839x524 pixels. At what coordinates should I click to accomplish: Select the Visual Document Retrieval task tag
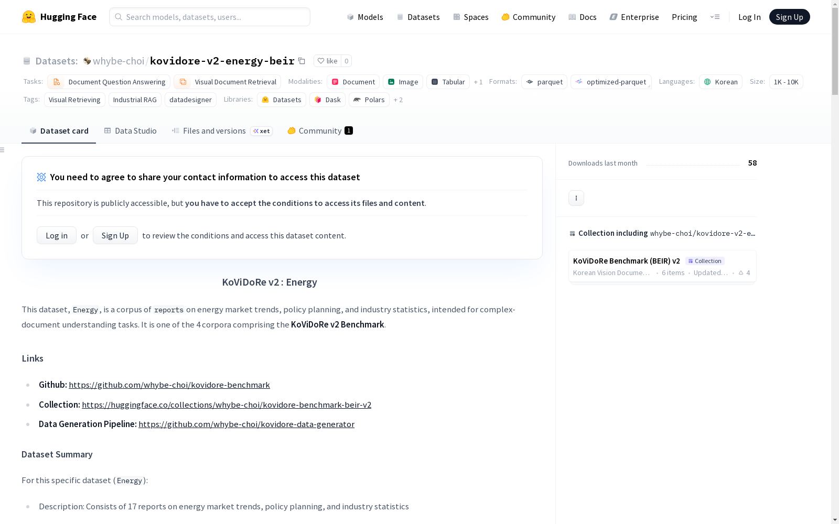click(227, 82)
